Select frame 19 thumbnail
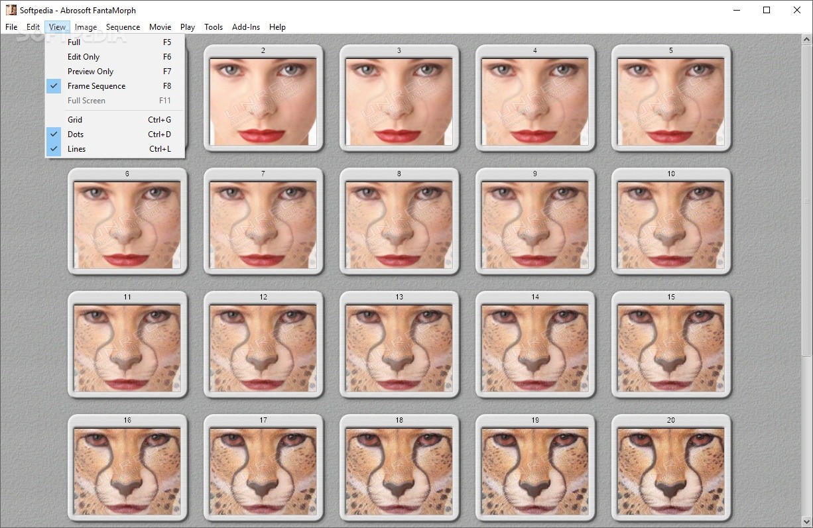 535,468
